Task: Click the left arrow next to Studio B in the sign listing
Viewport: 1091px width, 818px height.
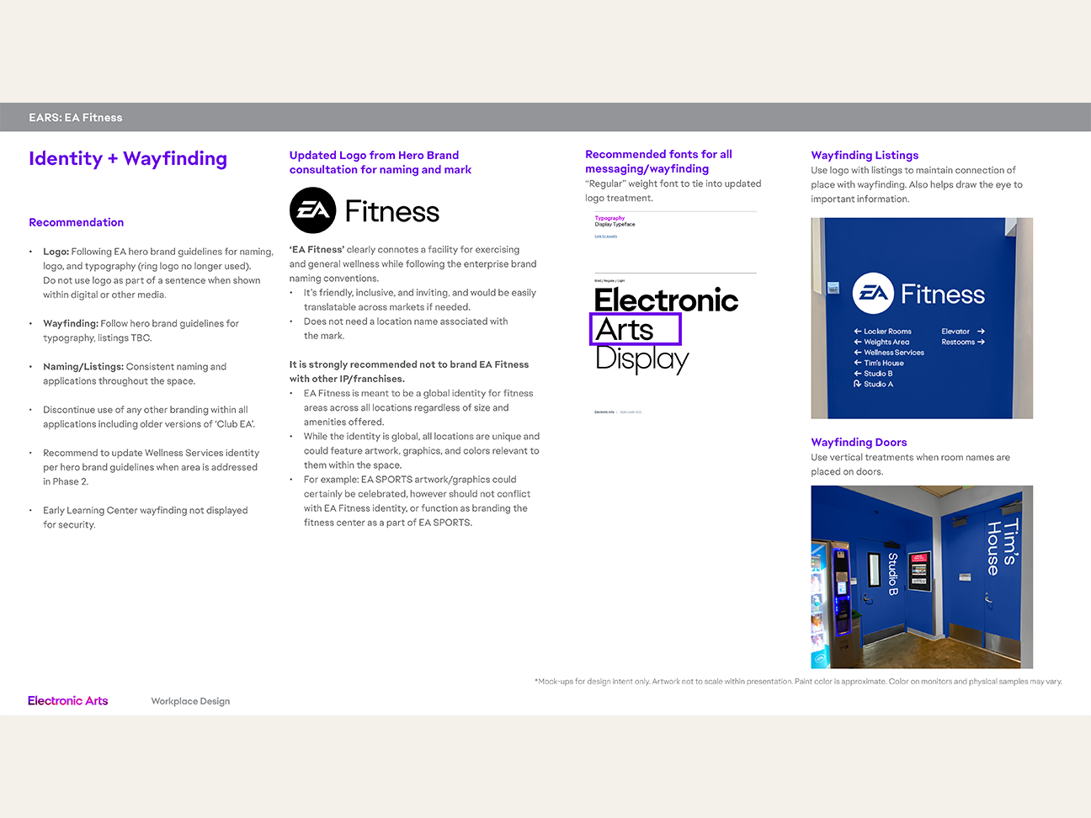Action: (857, 374)
